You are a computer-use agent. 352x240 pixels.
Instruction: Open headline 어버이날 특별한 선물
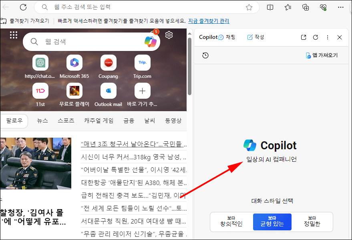(134, 170)
